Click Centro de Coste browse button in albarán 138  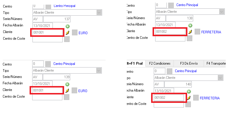click(x=189, y=38)
